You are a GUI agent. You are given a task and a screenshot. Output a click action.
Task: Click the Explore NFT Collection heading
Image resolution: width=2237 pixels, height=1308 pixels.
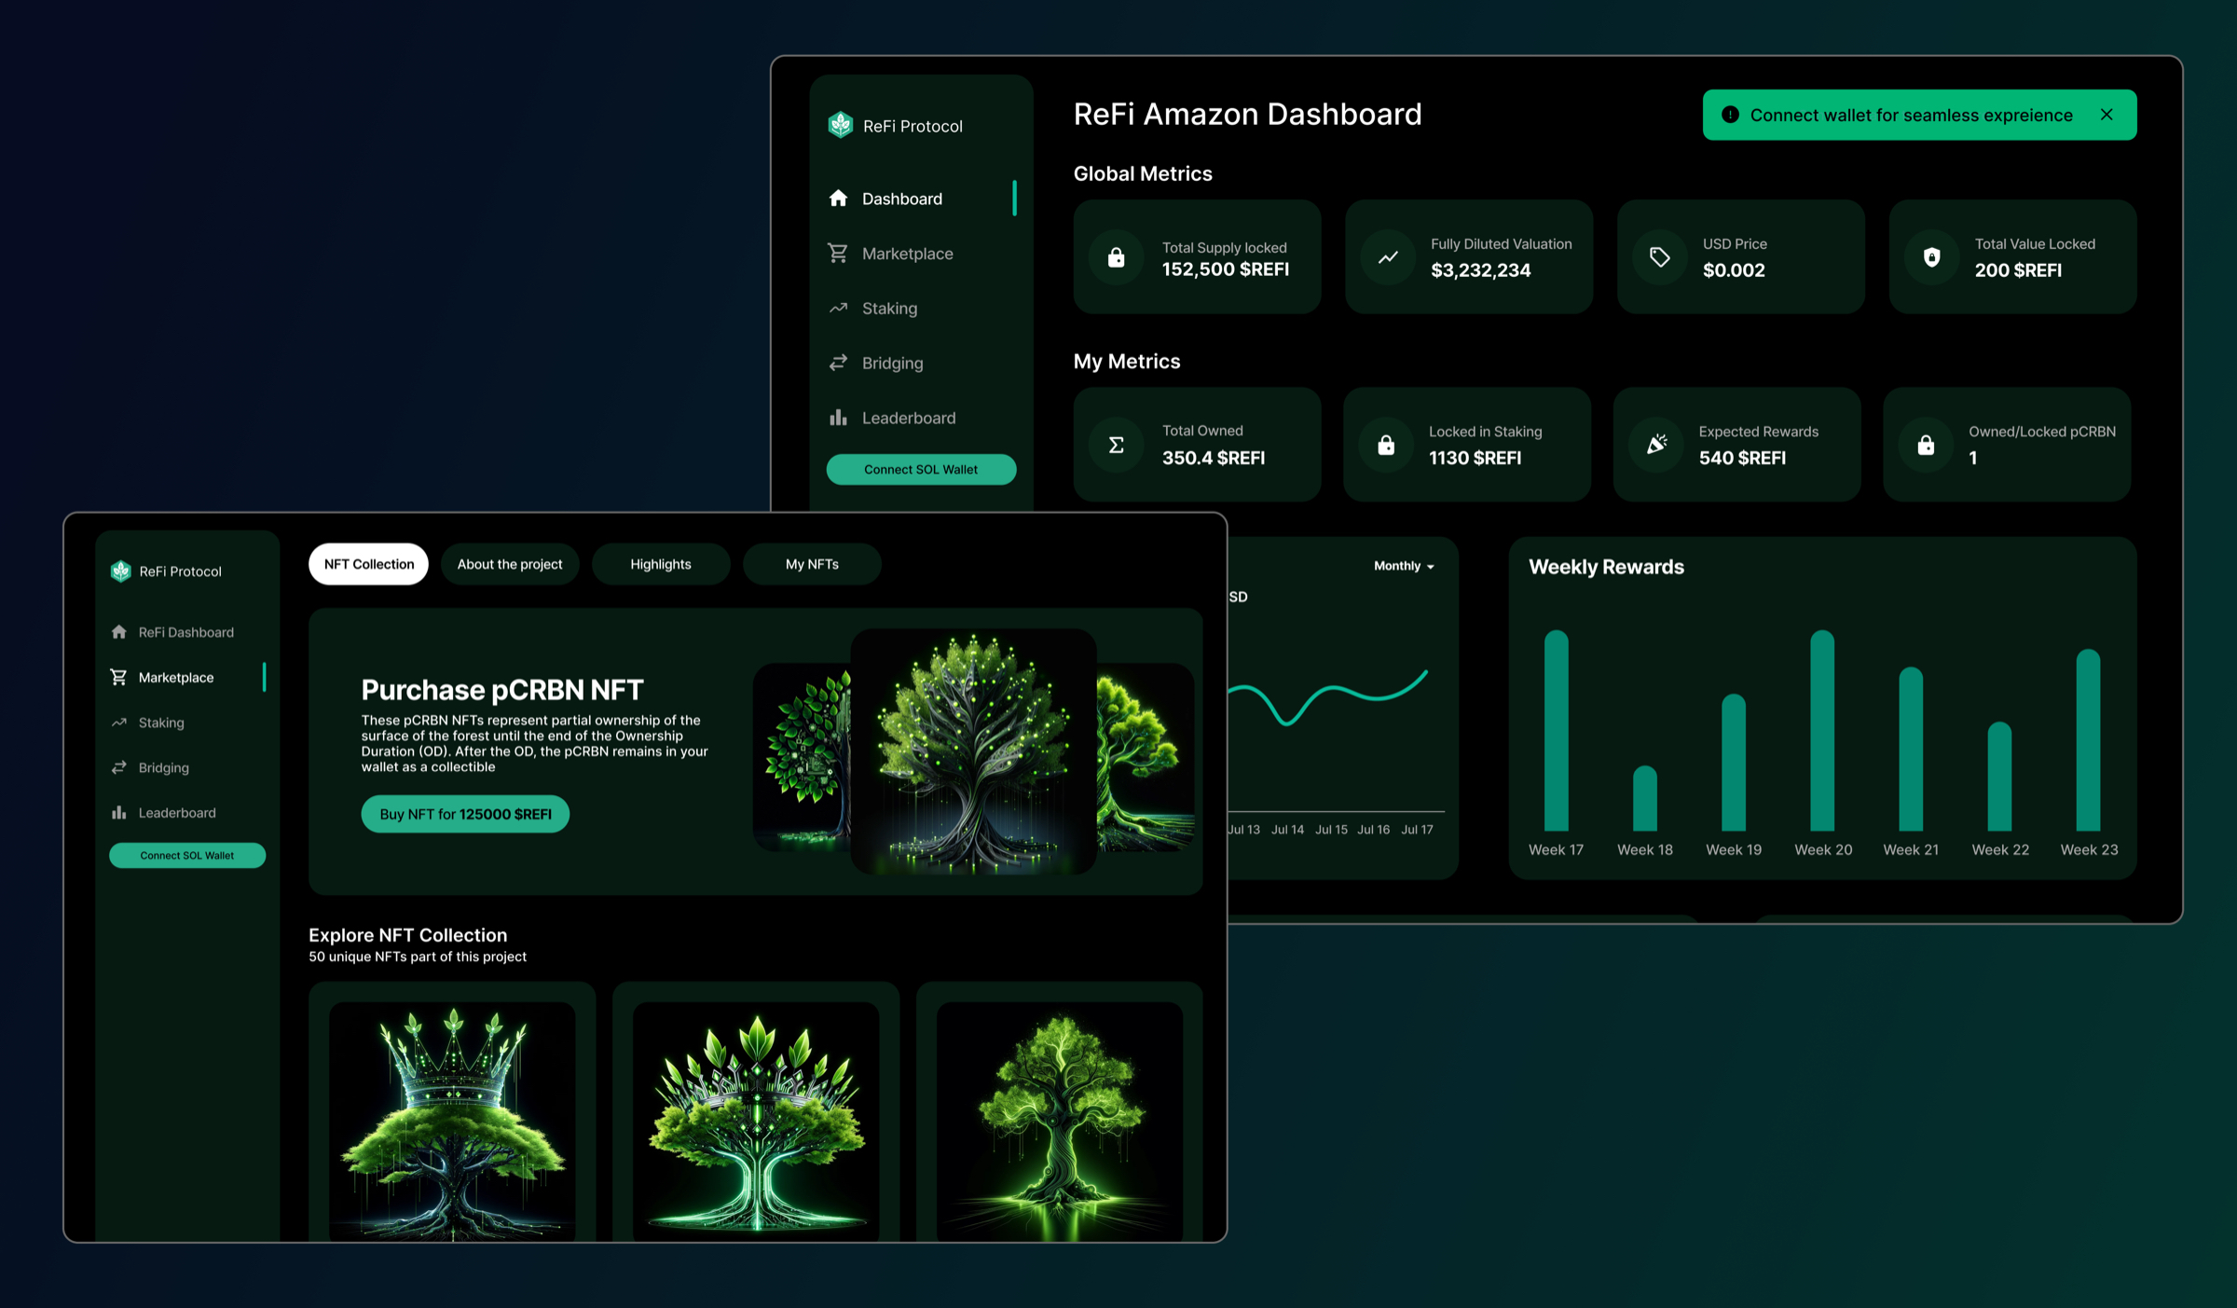coord(408,935)
